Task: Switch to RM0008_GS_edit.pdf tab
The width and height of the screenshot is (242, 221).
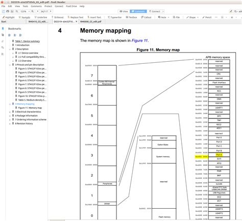Action: pos(91,22)
